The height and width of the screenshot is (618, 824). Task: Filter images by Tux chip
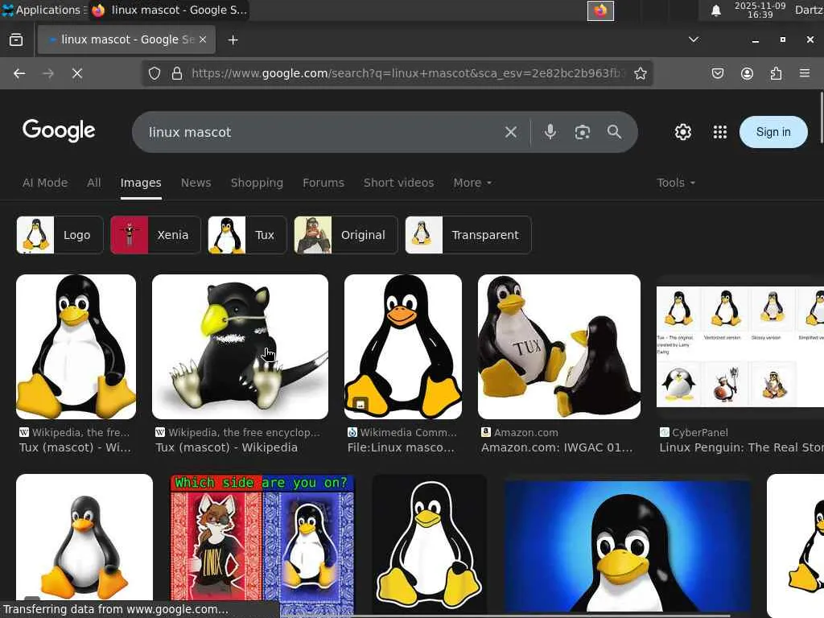(248, 235)
